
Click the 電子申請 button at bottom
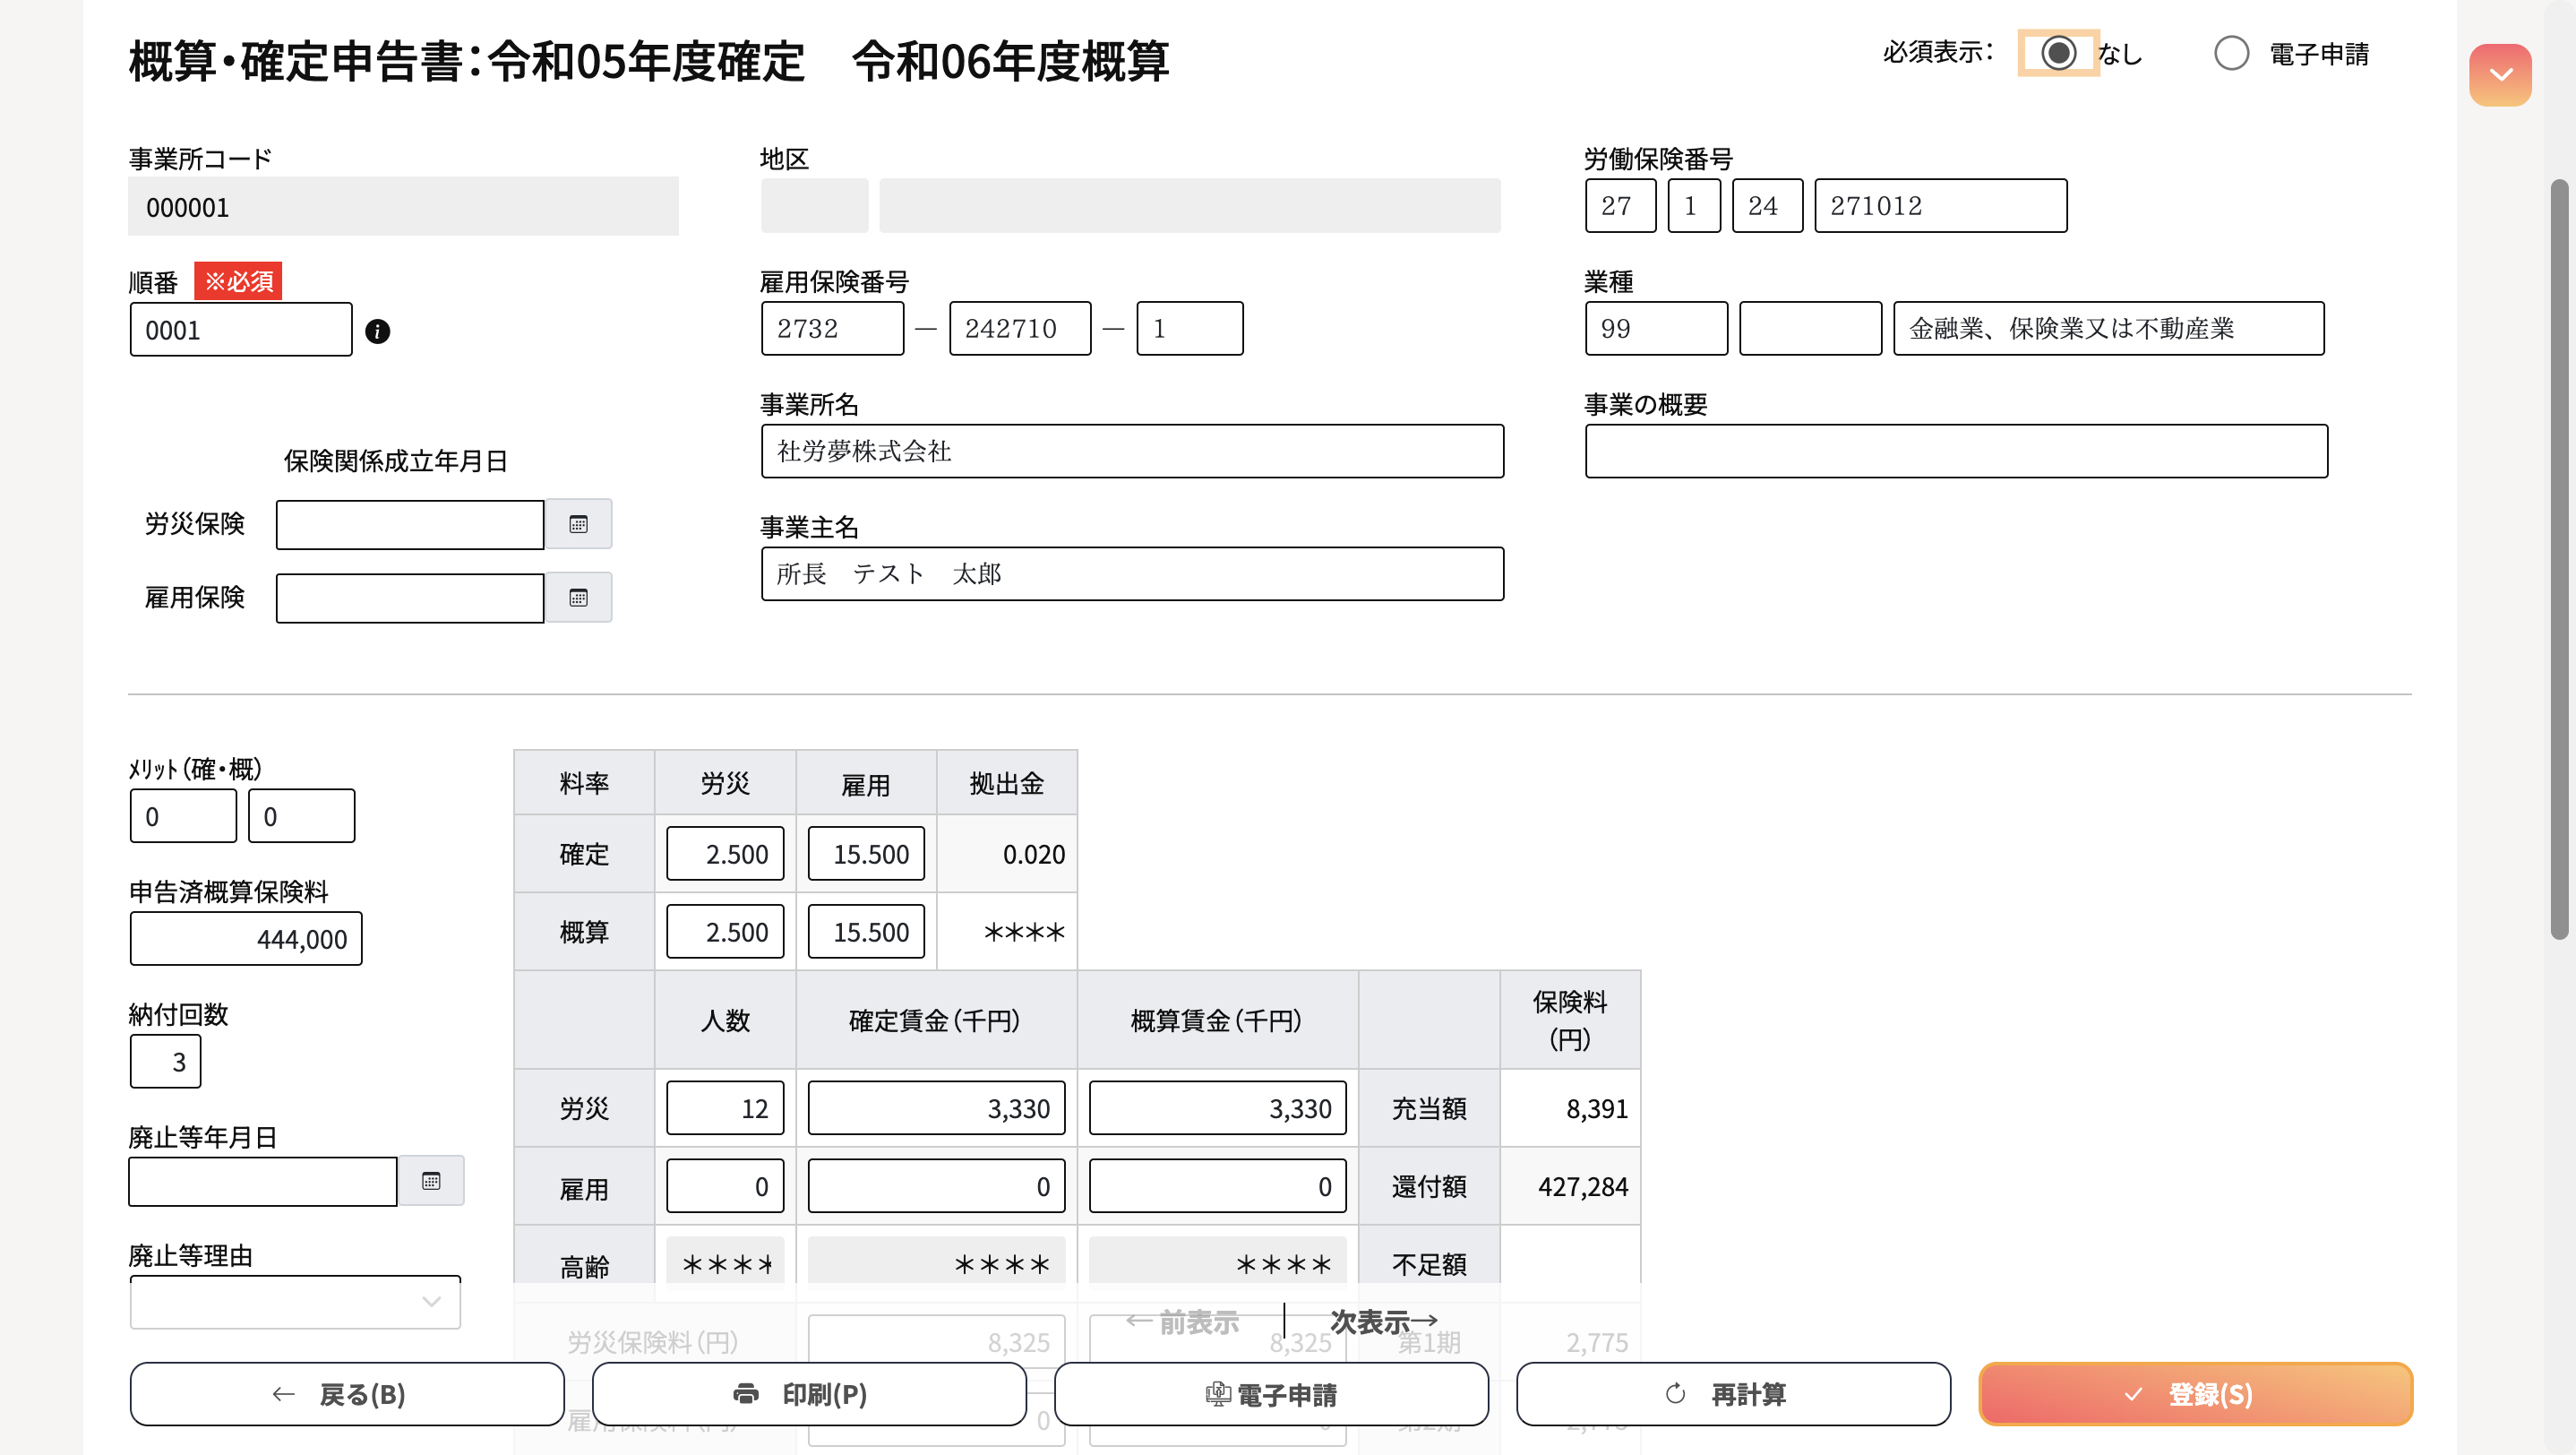1271,1394
